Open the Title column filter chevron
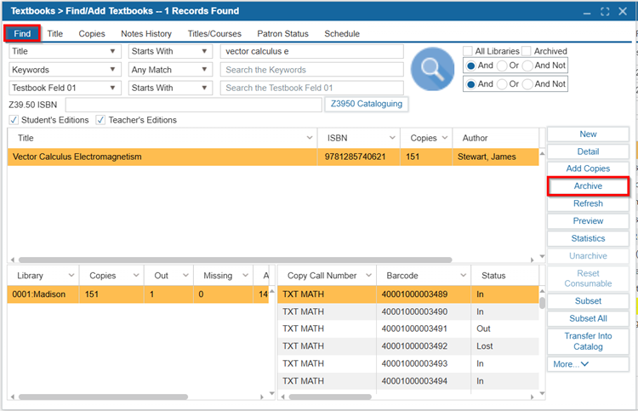Screen dimensions: 638x411 coord(310,138)
